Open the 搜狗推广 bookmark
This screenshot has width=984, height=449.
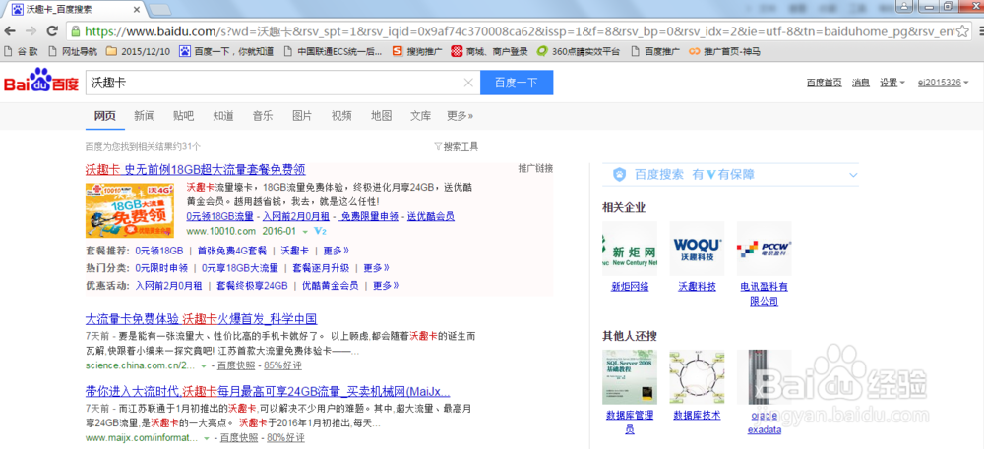417,51
